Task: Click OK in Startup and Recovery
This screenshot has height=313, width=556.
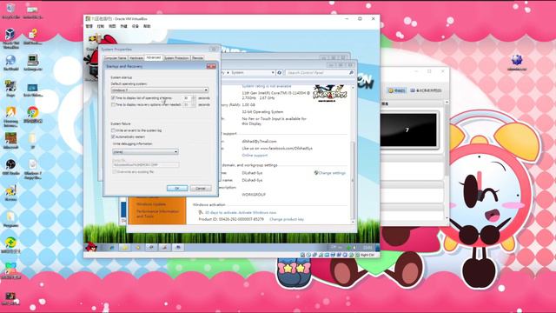Action: click(x=177, y=188)
